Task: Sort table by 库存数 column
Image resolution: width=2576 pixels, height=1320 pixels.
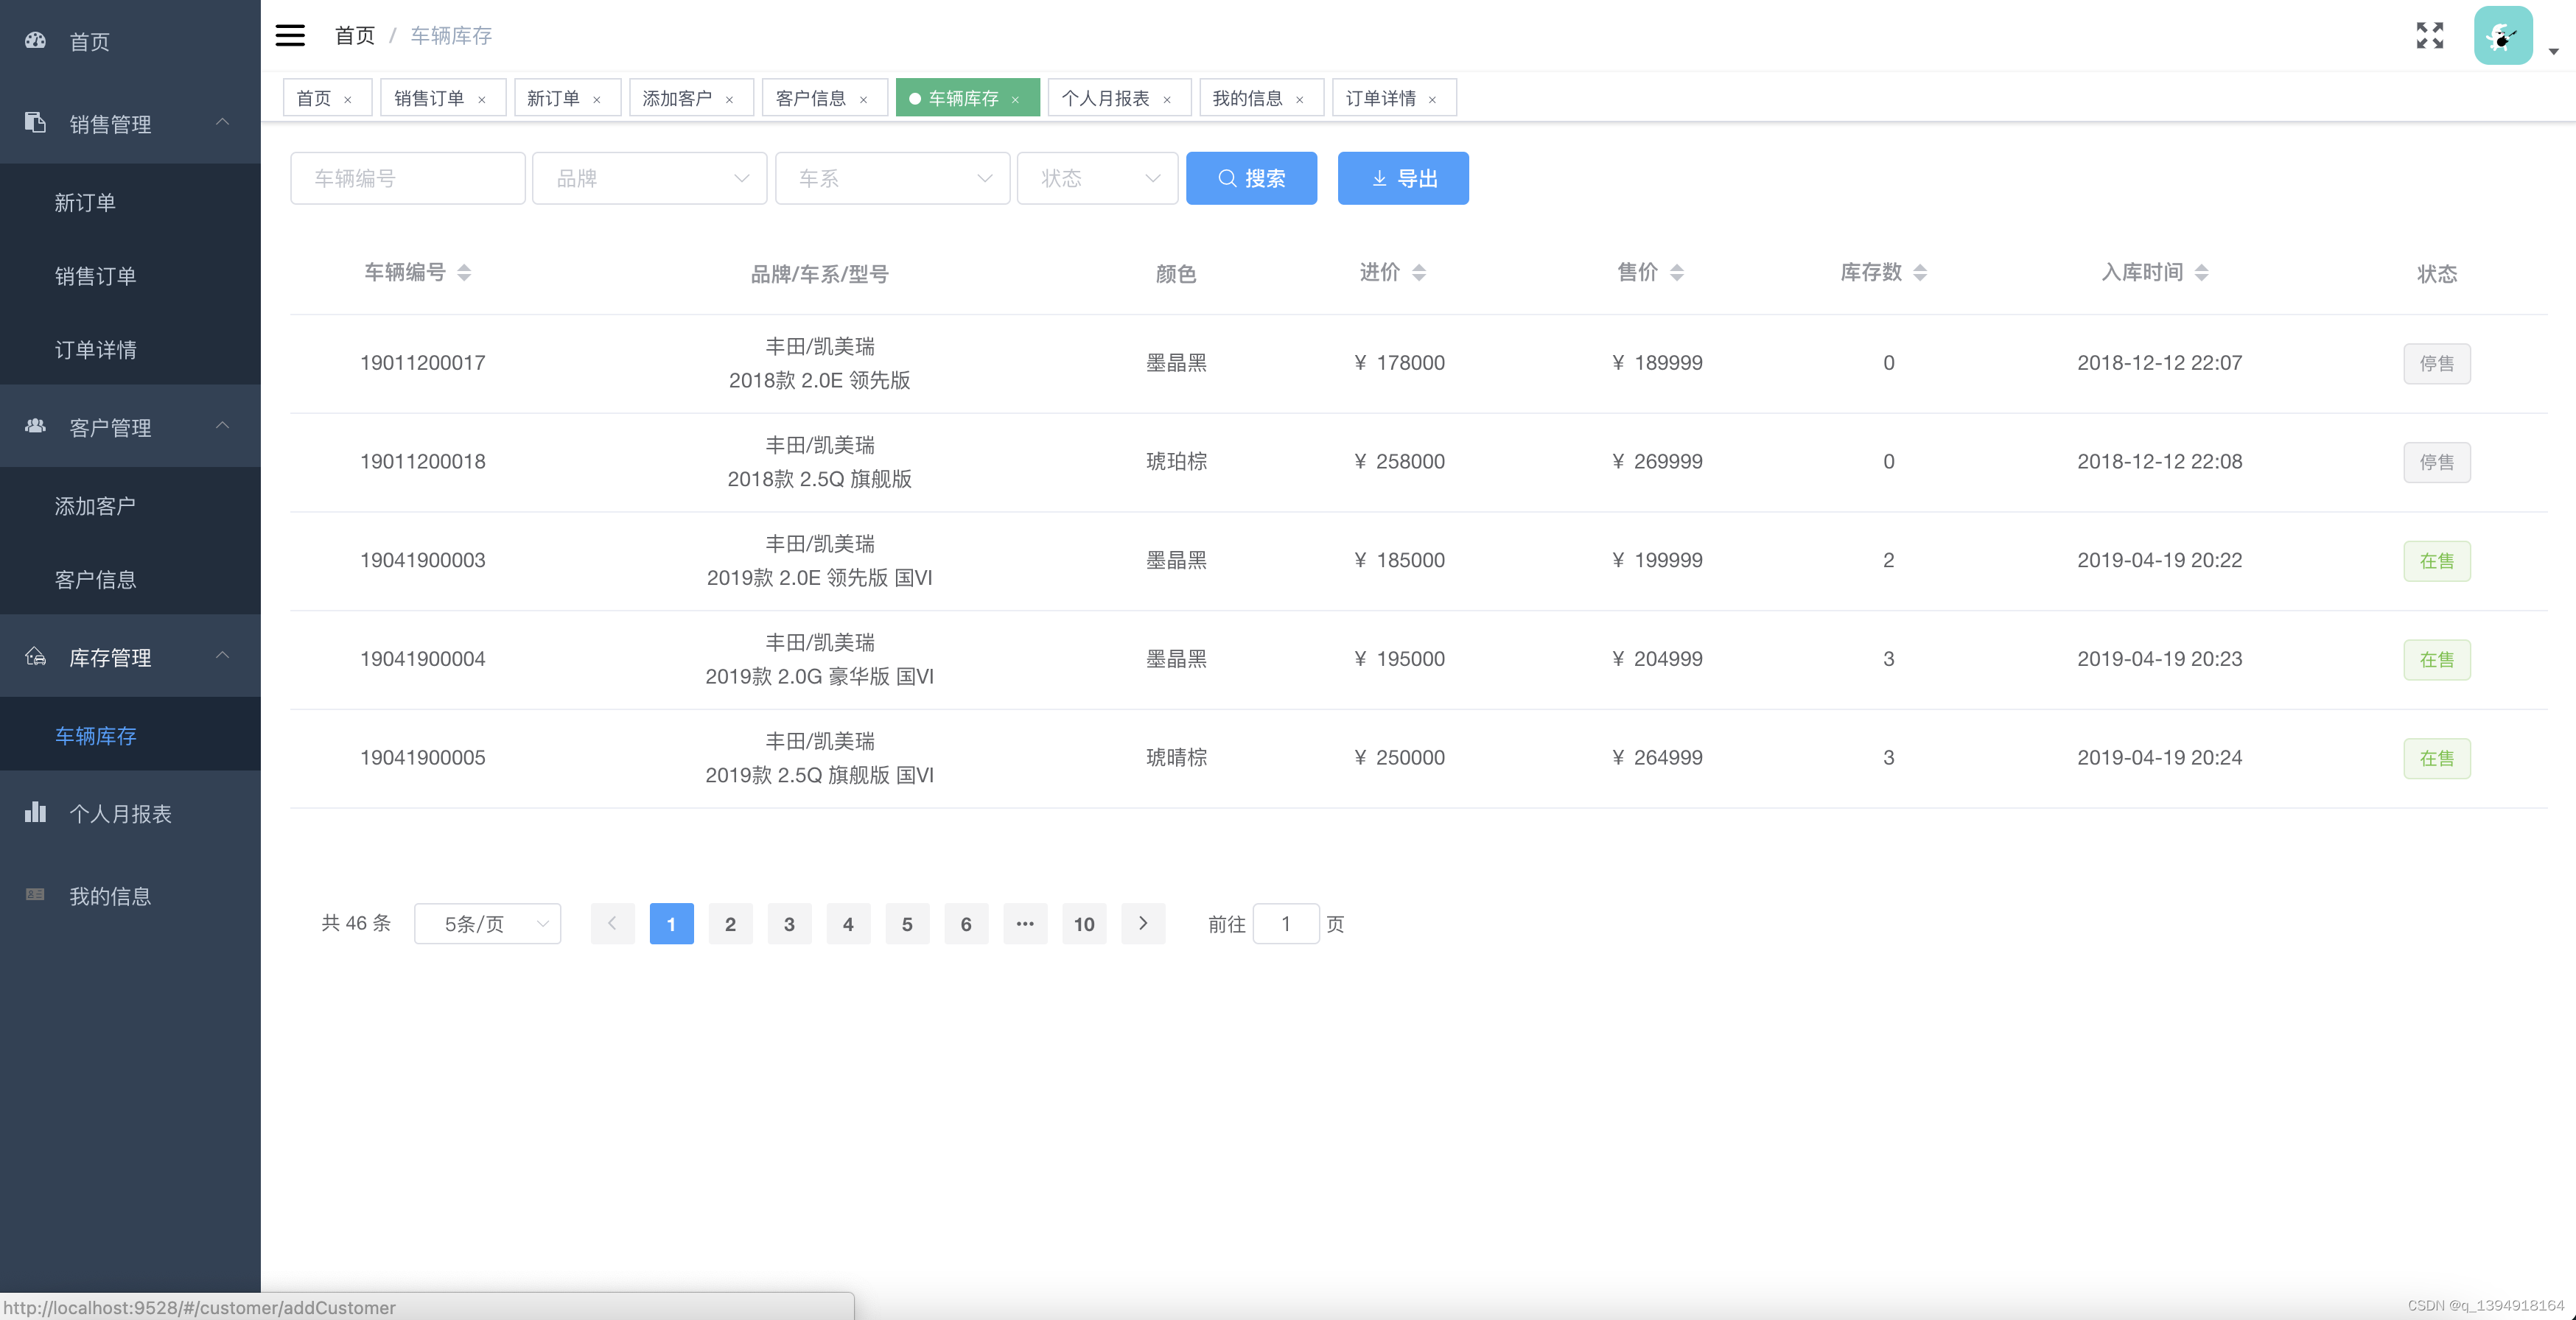Action: (1920, 272)
